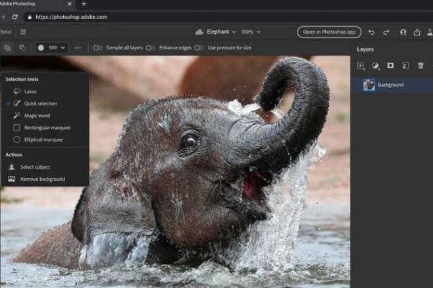
Task: Choose Quick selection from Selection tools
Action: click(x=40, y=103)
